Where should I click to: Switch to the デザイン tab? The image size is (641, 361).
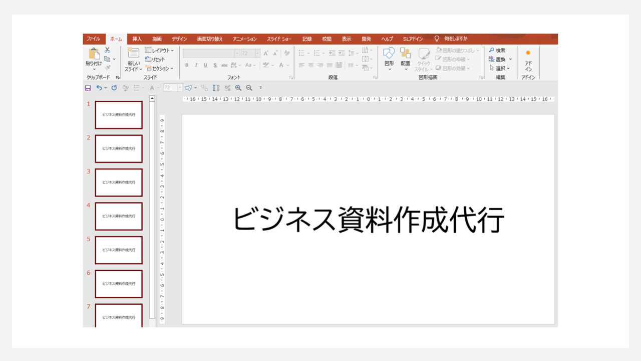click(179, 39)
